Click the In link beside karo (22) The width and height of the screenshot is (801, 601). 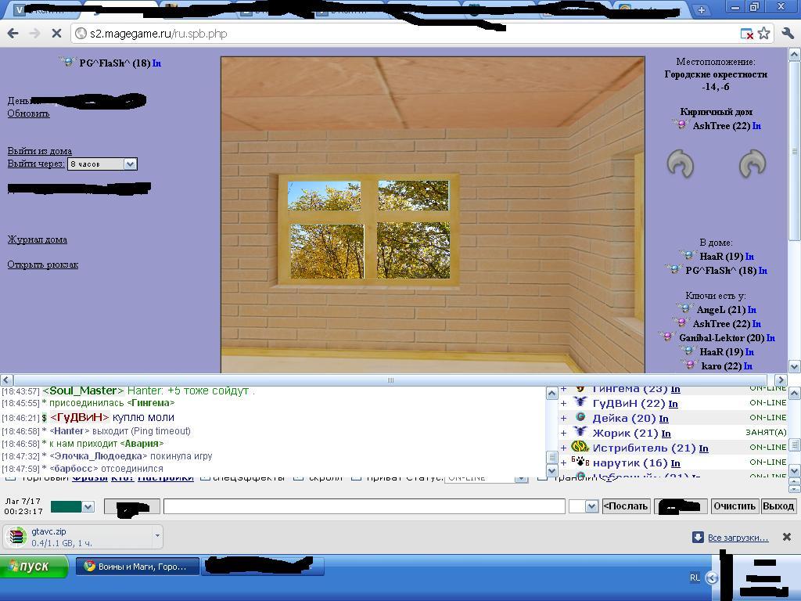pos(748,366)
